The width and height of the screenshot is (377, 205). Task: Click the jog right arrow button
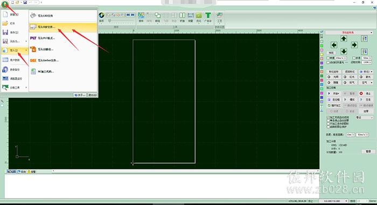coord(354,45)
